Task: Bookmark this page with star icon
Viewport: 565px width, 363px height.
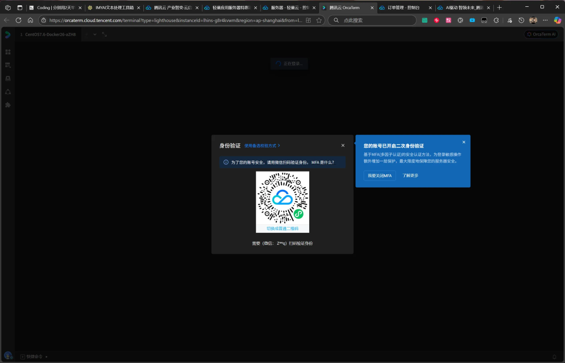Action: 319,20
